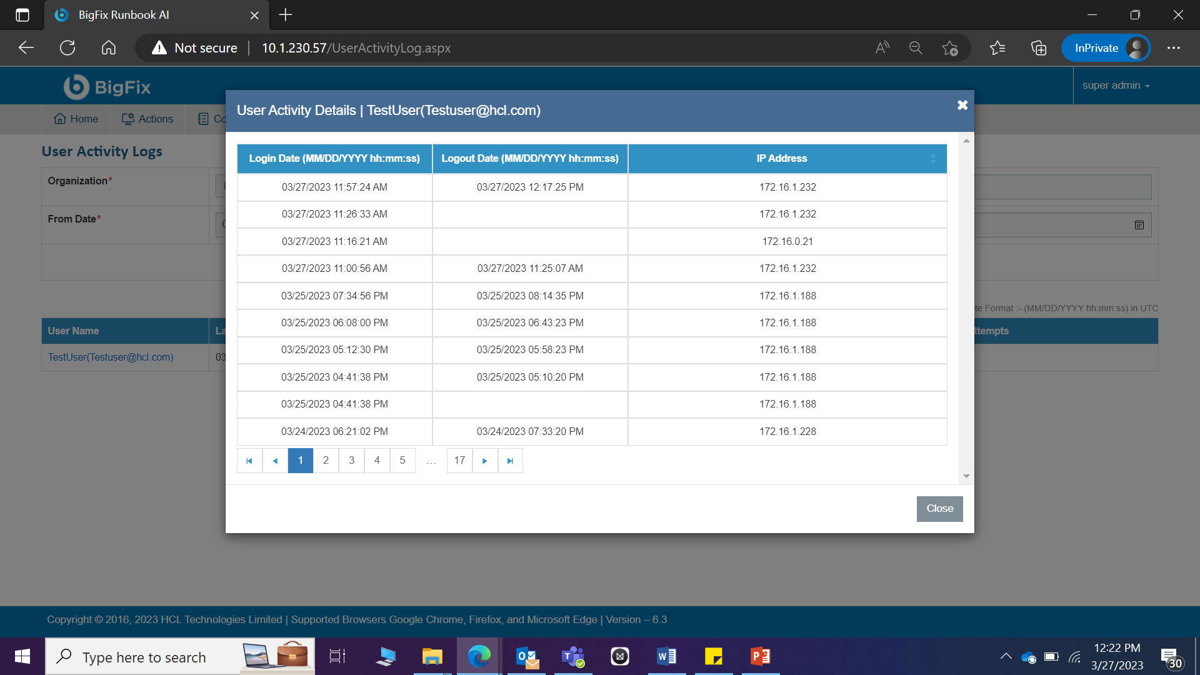Open Microsoft Edge in the taskbar

coord(479,656)
